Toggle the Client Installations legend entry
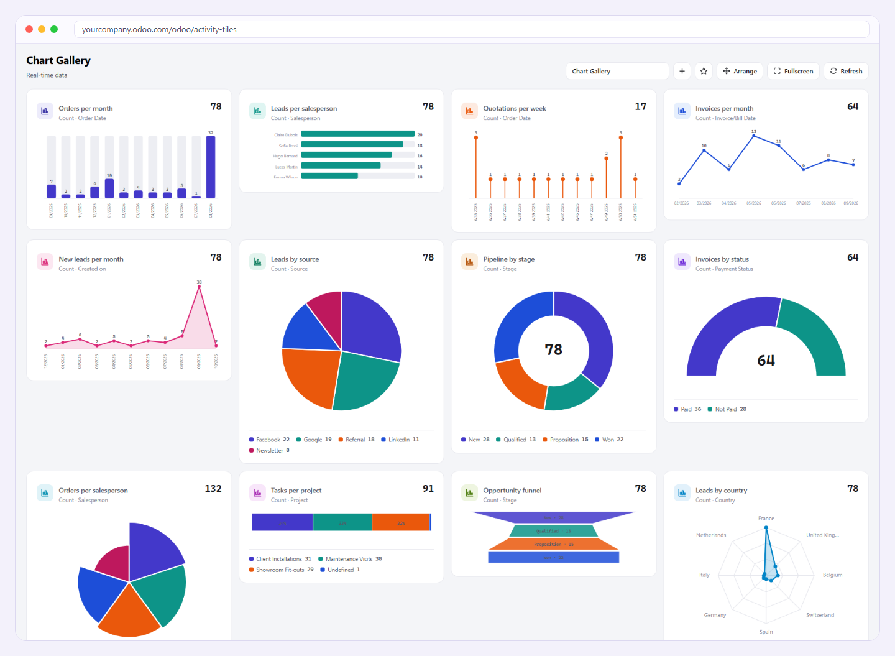Viewport: 895px width, 656px height. point(280,559)
